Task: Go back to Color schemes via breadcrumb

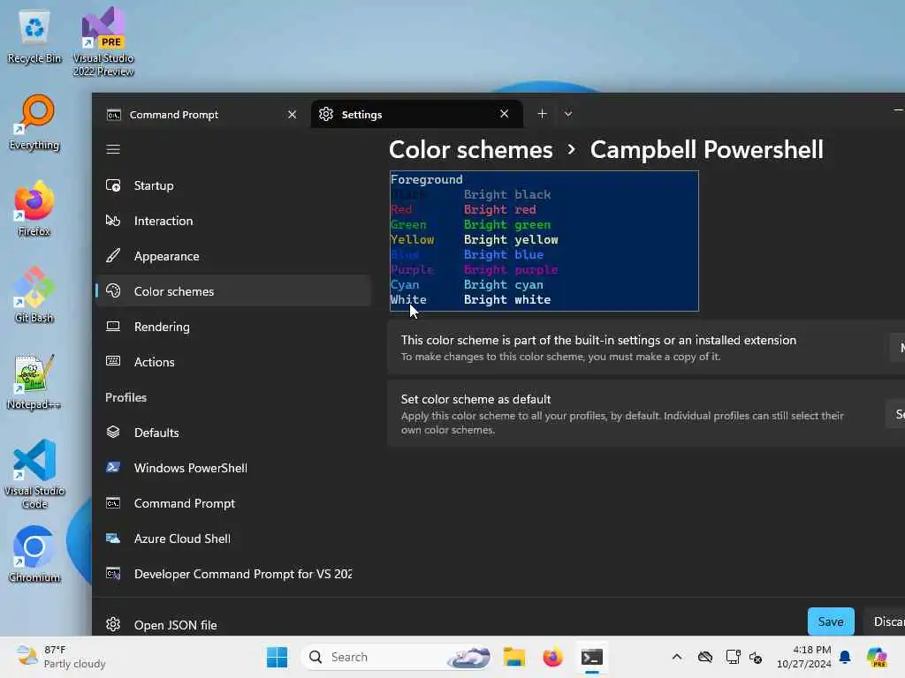Action: 470,150
